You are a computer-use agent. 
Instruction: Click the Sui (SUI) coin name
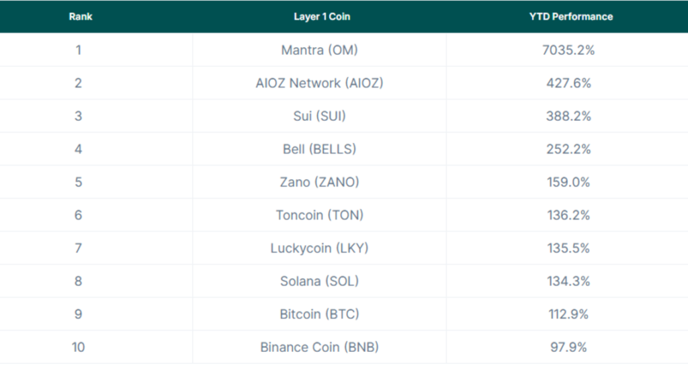pos(320,116)
